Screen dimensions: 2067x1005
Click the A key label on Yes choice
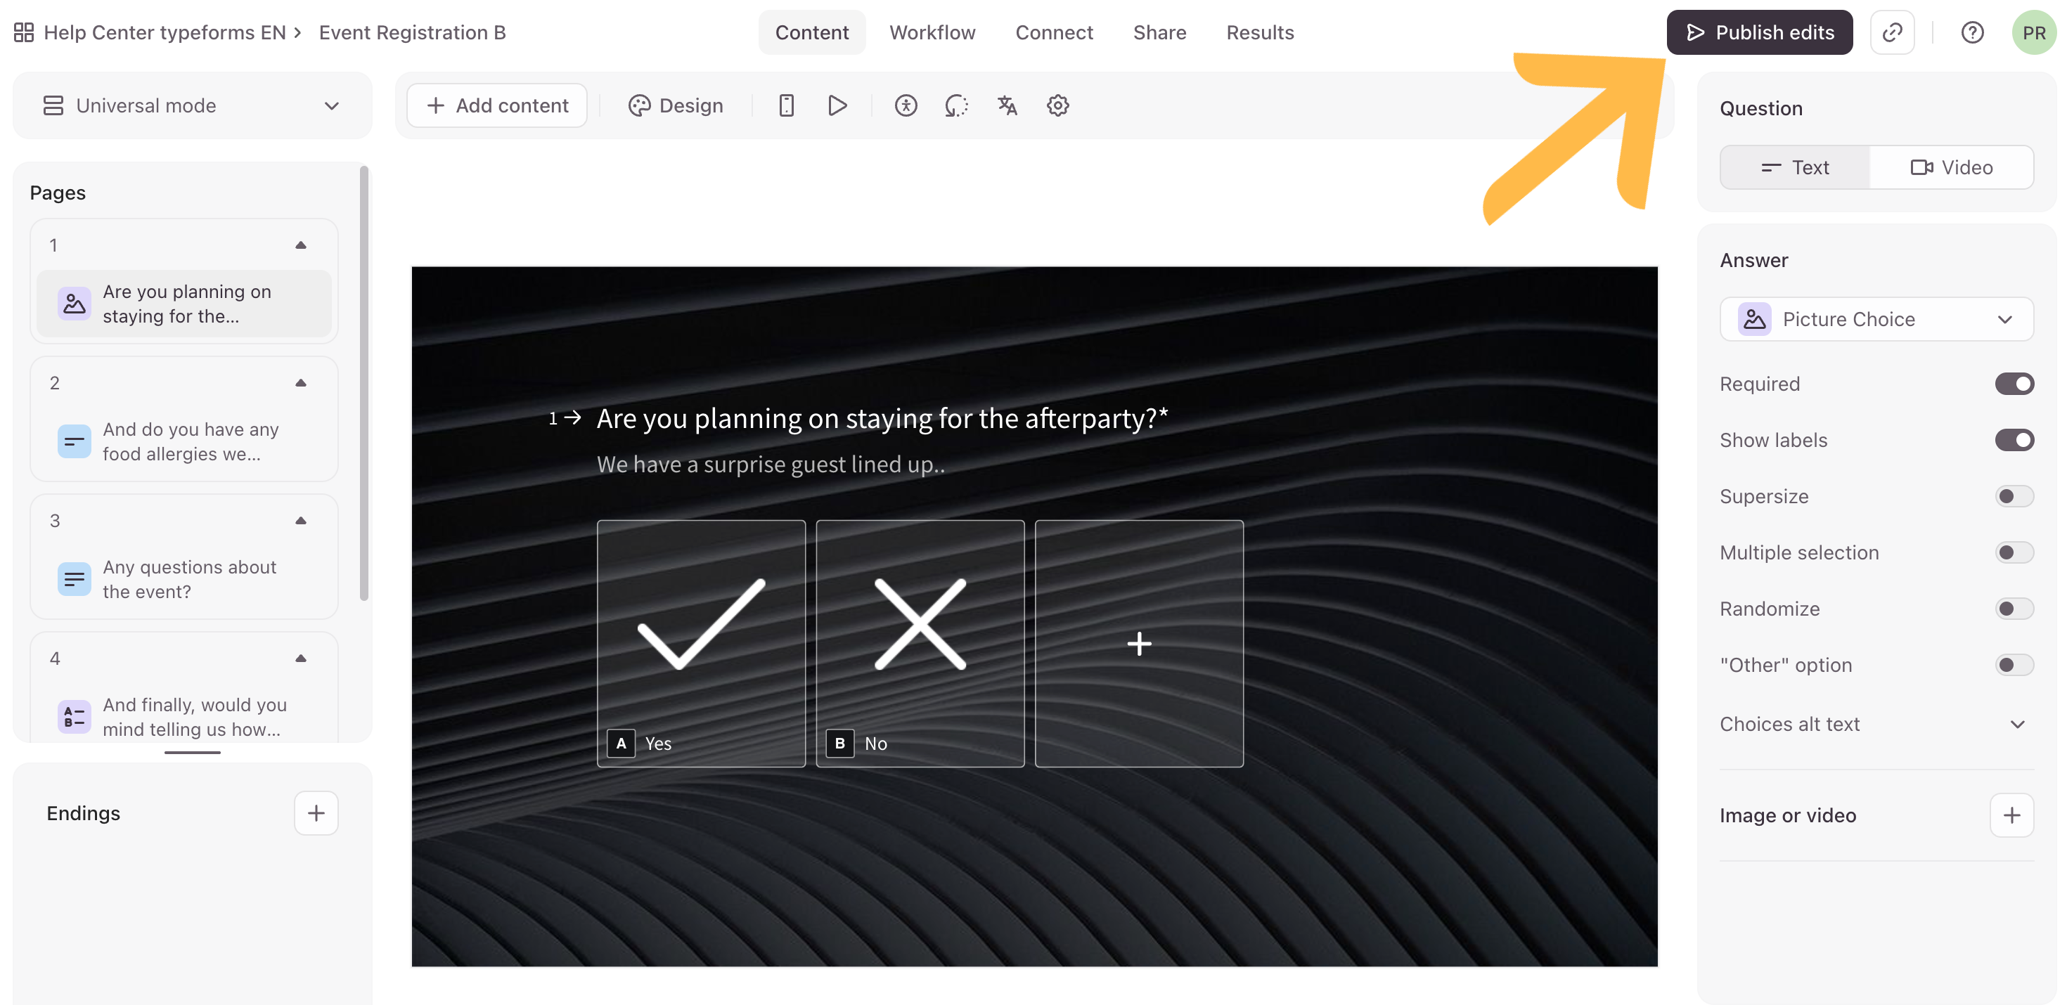tap(621, 744)
